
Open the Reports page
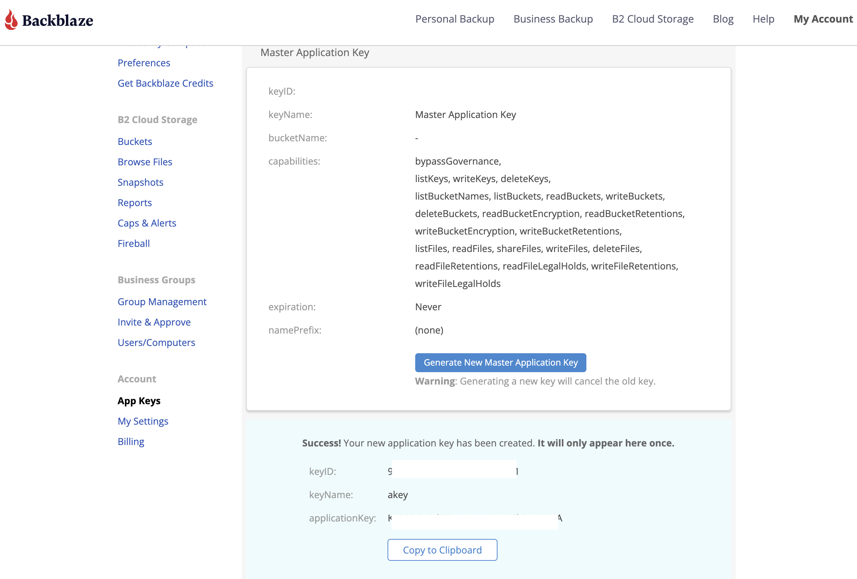(135, 203)
